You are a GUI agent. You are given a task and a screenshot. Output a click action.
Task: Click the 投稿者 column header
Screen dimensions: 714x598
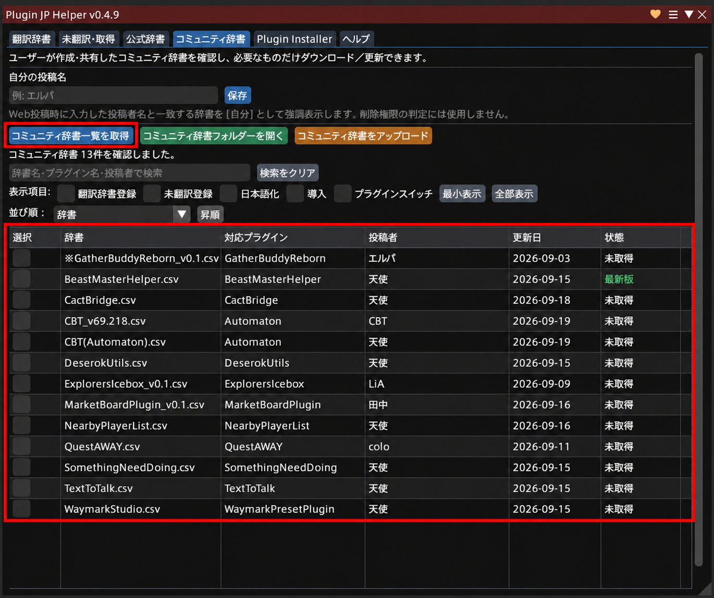[x=437, y=238]
